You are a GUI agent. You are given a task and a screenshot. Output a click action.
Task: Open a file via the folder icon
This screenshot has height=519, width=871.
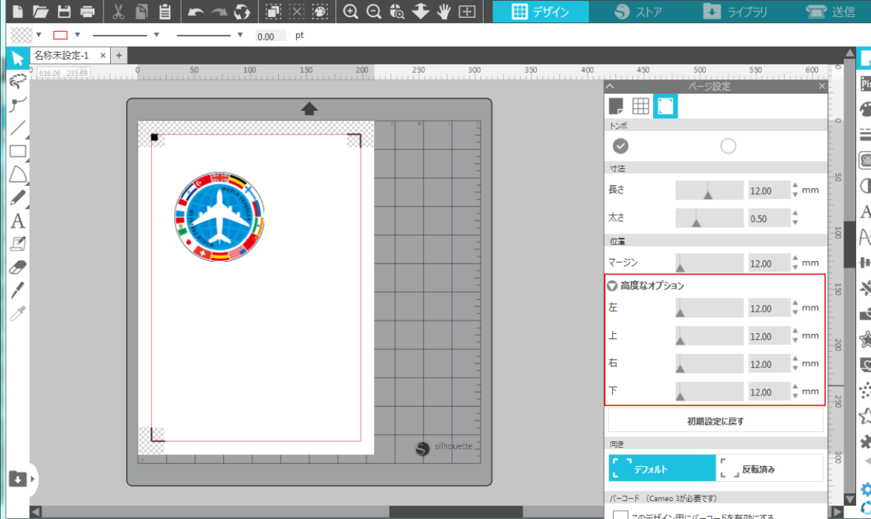coord(41,11)
